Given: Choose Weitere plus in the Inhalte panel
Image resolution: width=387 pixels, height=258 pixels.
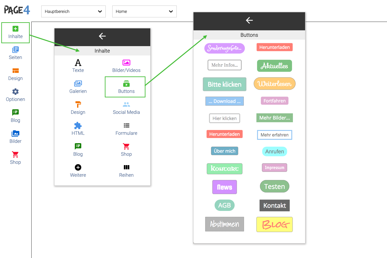Looking at the screenshot, I should pyautogui.click(x=78, y=171).
